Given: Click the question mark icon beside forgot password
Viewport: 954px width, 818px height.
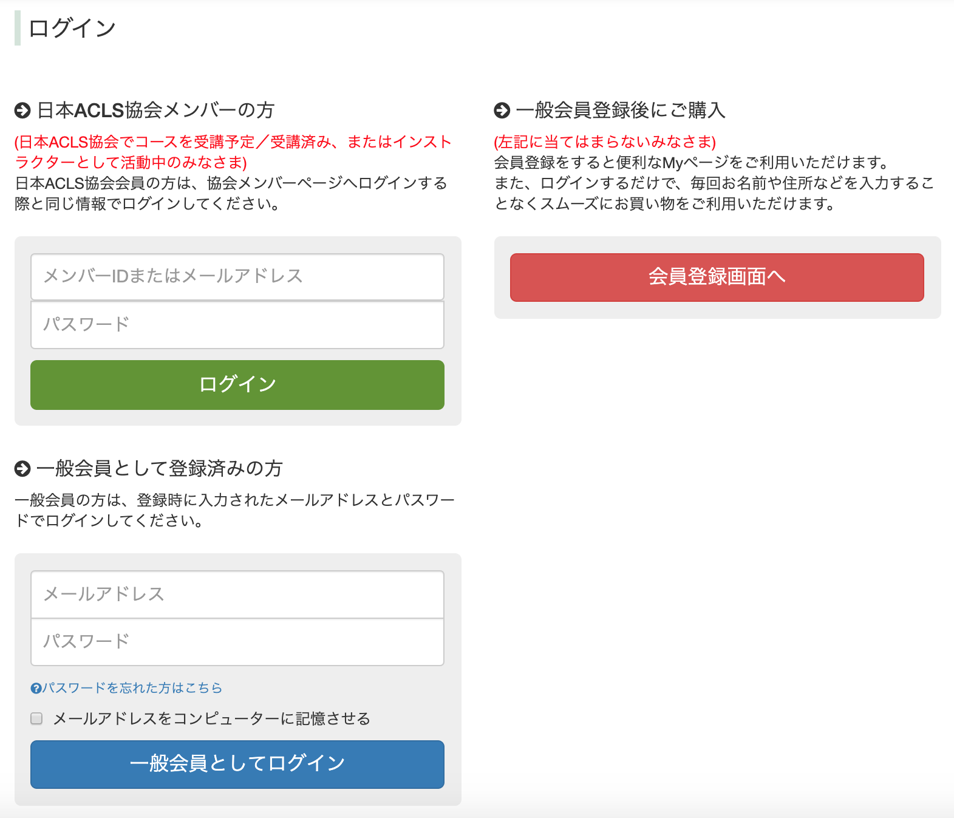Looking at the screenshot, I should (36, 689).
